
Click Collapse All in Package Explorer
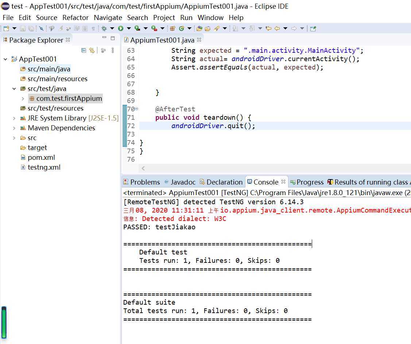(84, 50)
